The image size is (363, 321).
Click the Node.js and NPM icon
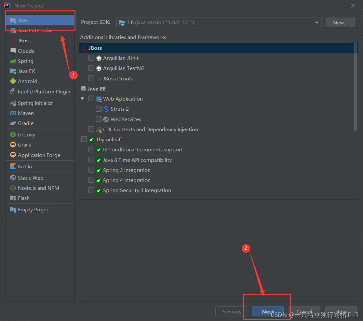(13, 188)
